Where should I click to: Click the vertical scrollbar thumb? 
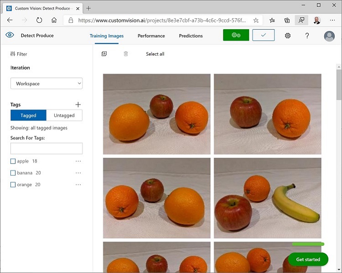click(339, 85)
